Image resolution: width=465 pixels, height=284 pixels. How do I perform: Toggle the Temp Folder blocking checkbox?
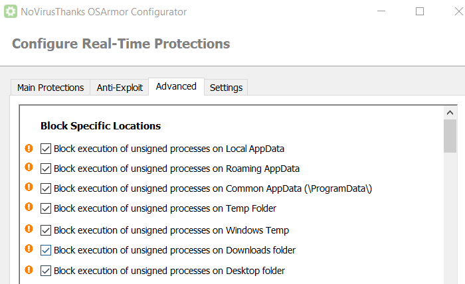pyautogui.click(x=46, y=208)
